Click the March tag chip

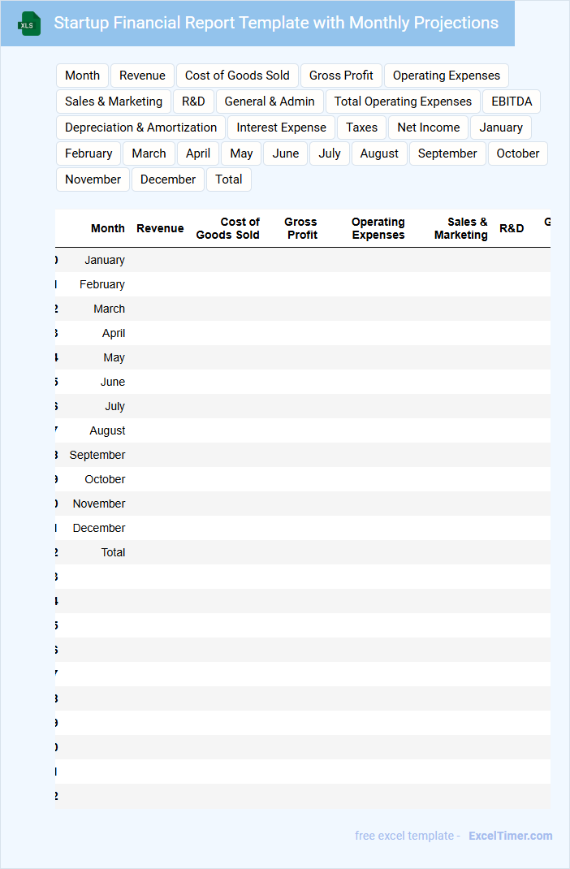coord(149,153)
